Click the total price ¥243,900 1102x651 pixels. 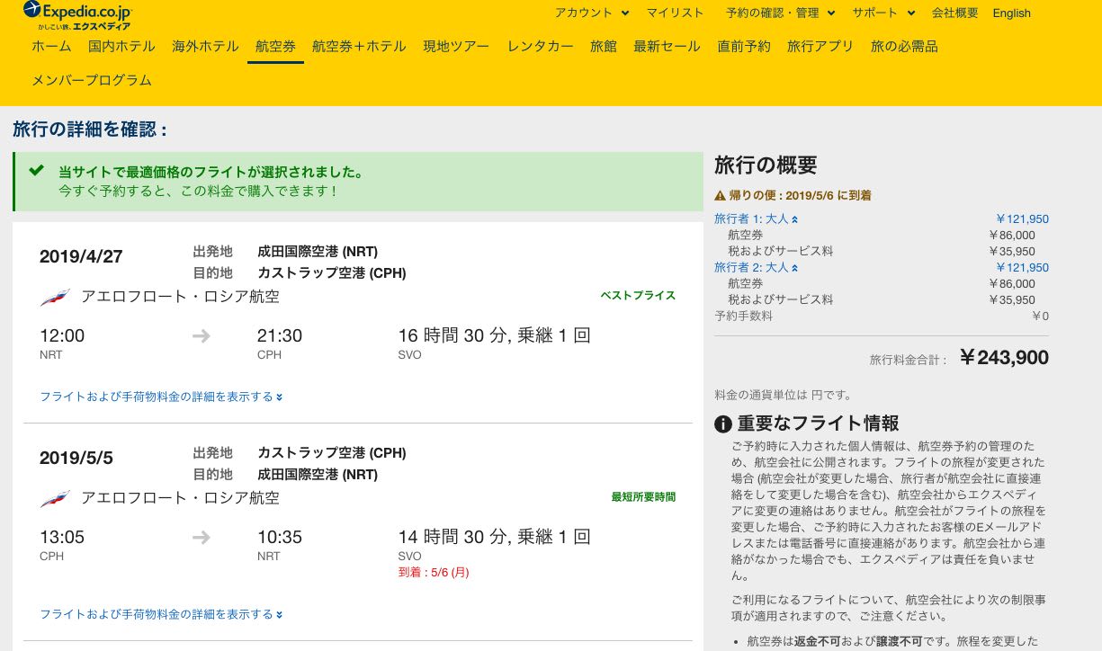tap(1004, 358)
